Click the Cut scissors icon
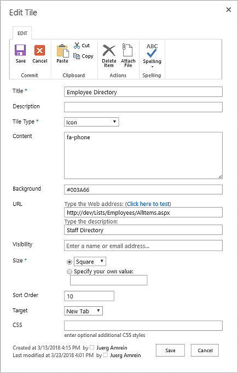The height and width of the screenshot is (373, 238). coord(77,45)
